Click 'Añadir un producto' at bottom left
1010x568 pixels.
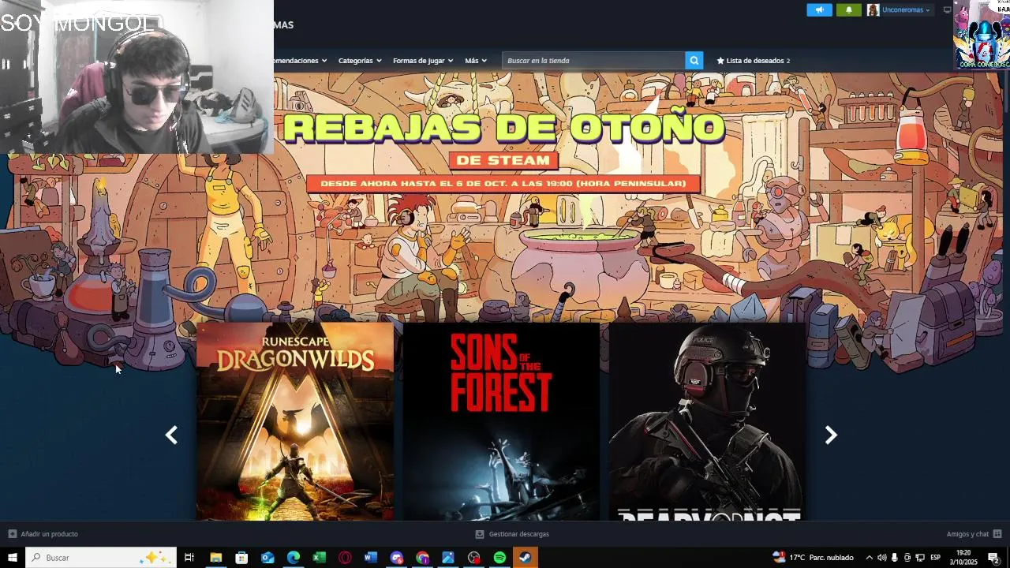click(43, 534)
